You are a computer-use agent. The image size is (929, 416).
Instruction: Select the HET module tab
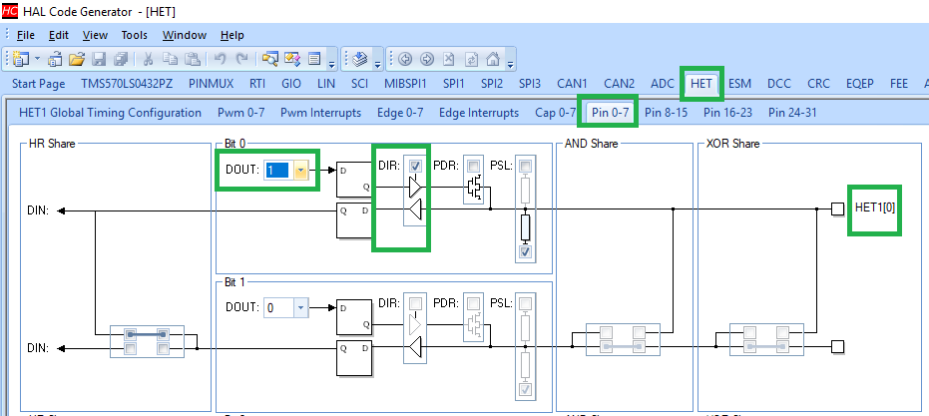coord(701,84)
